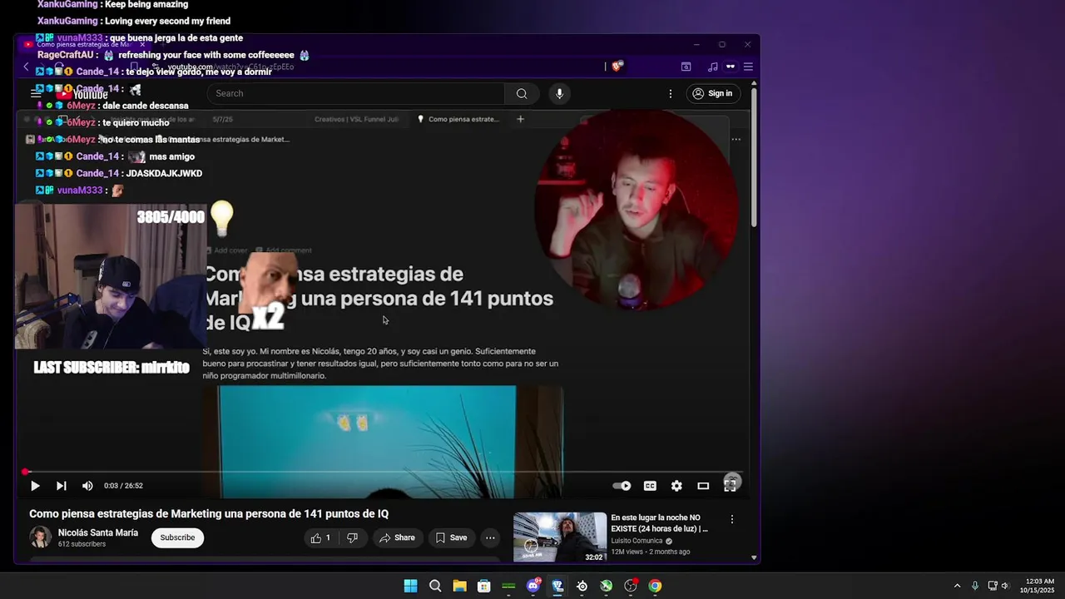Viewport: 1065px width, 599px height.
Task: Mute the video volume
Action: click(87, 486)
